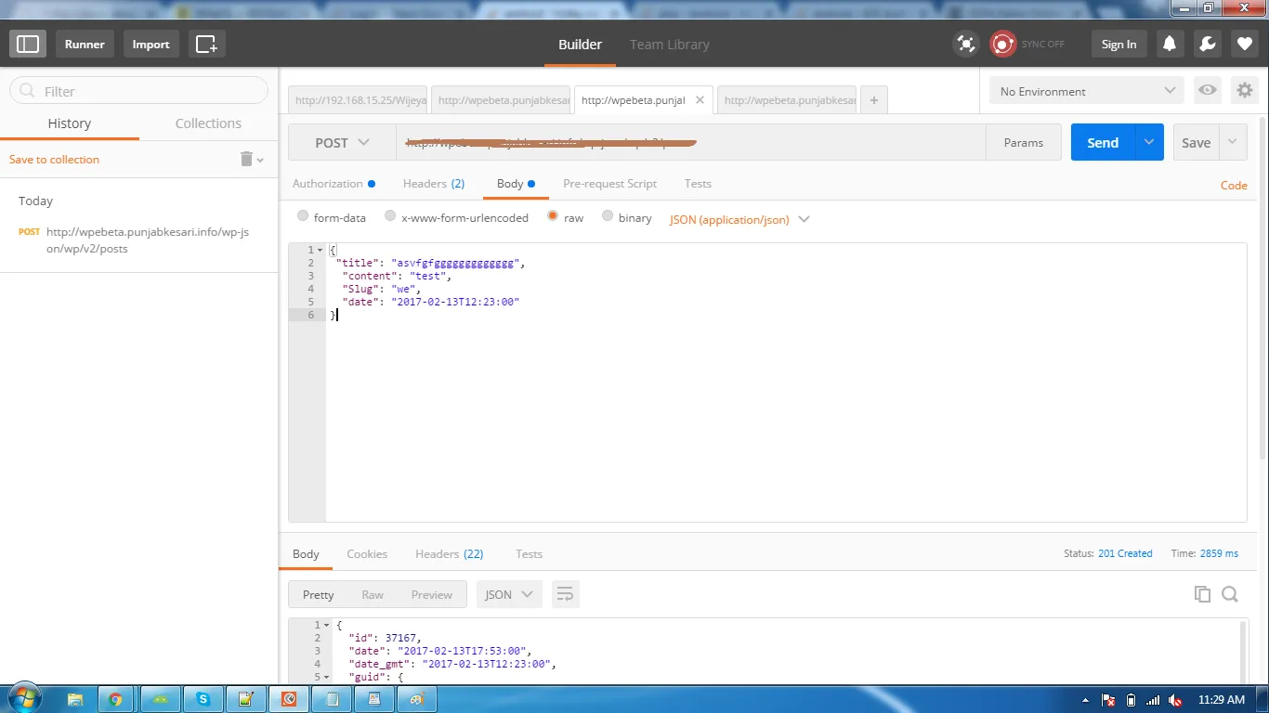Viewport: 1269px width, 713px height.
Task: Open the Runner
Action: click(x=85, y=44)
